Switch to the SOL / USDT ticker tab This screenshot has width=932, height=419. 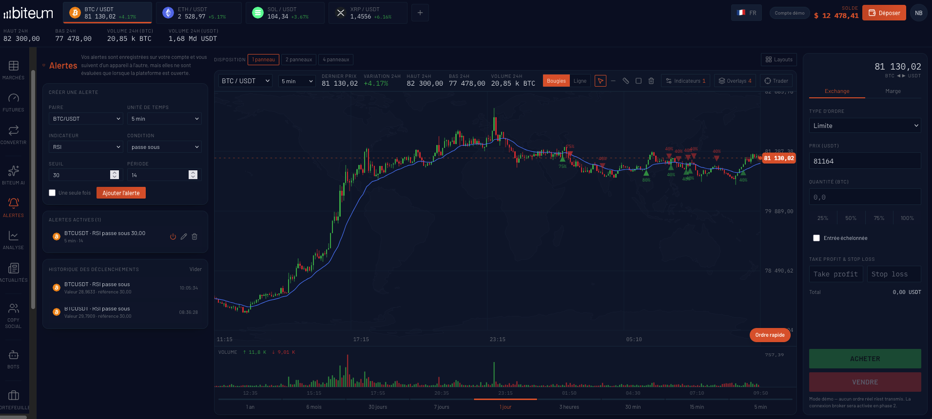pyautogui.click(x=285, y=13)
